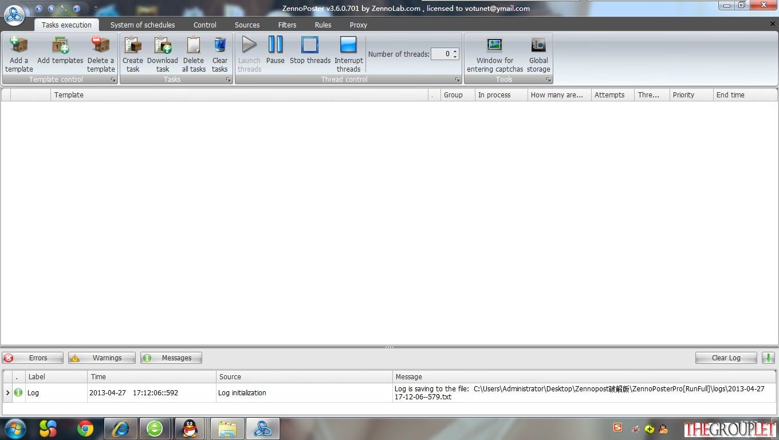Toggle the Errors log filter
The width and height of the screenshot is (779, 440).
pyautogui.click(x=33, y=357)
